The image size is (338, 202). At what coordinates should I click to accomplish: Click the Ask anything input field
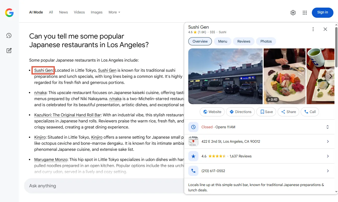[104, 186]
